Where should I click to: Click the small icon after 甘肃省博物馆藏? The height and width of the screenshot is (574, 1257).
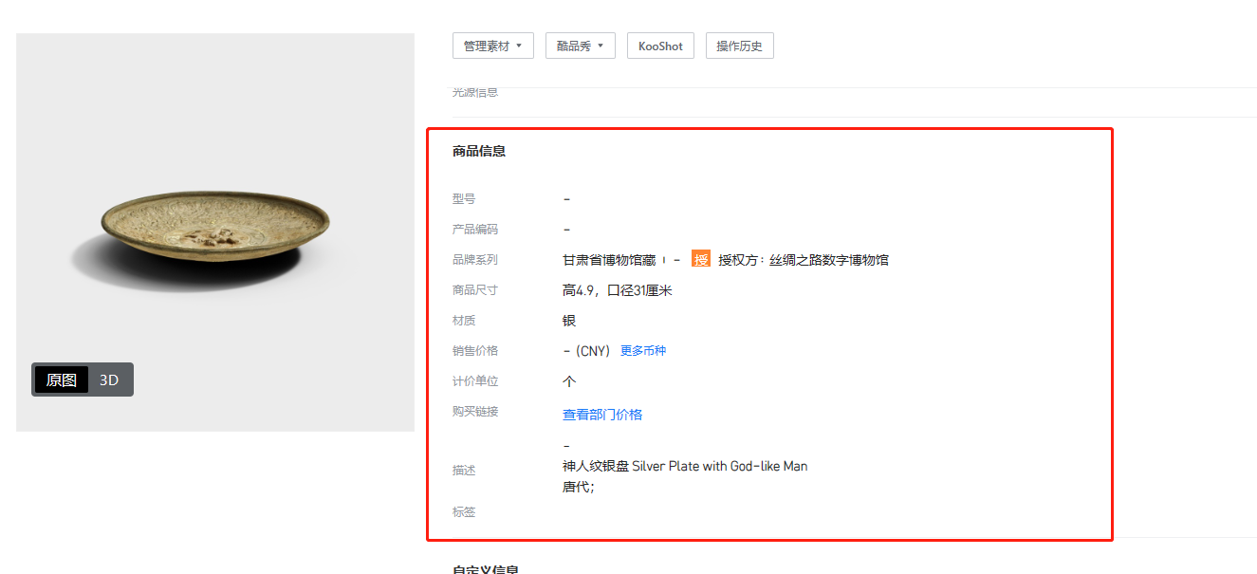point(664,260)
